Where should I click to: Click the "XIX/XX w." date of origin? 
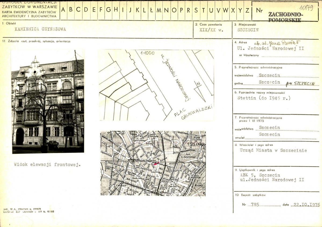coord(211,30)
